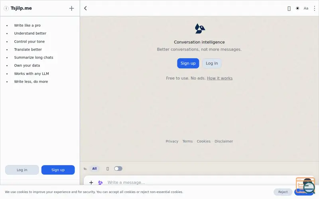Click the Tsjilp.me title text

[x=21, y=8]
